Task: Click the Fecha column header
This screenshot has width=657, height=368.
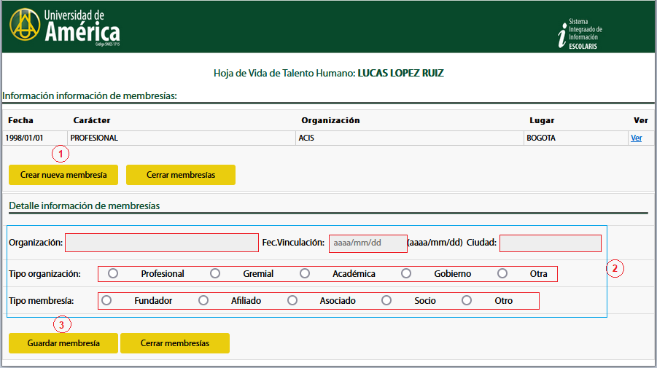Action: click(20, 120)
